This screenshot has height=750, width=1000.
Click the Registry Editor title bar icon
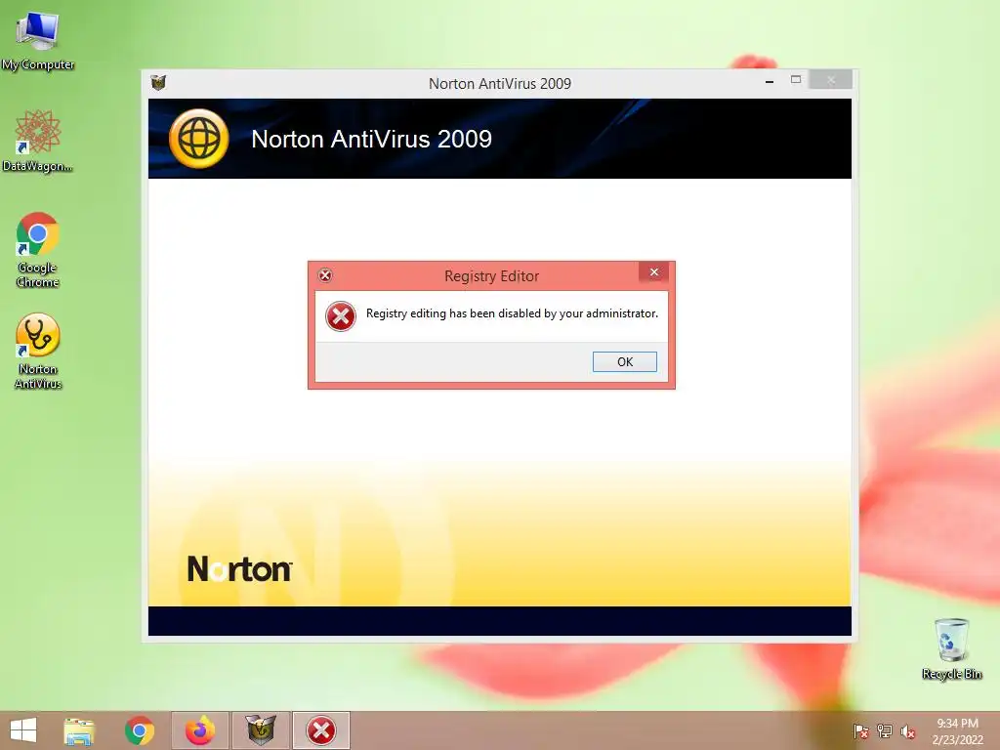325,275
